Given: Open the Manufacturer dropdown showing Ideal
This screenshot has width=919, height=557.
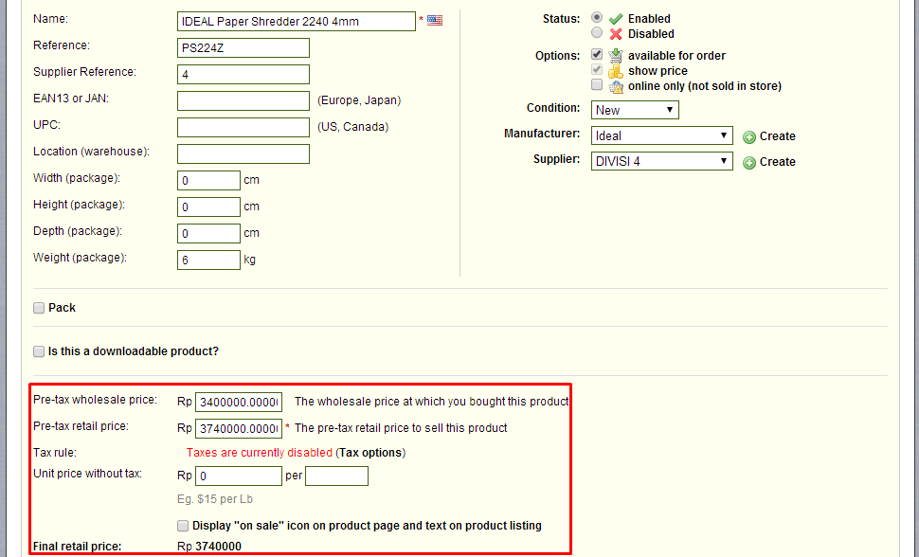Looking at the screenshot, I should 661,136.
